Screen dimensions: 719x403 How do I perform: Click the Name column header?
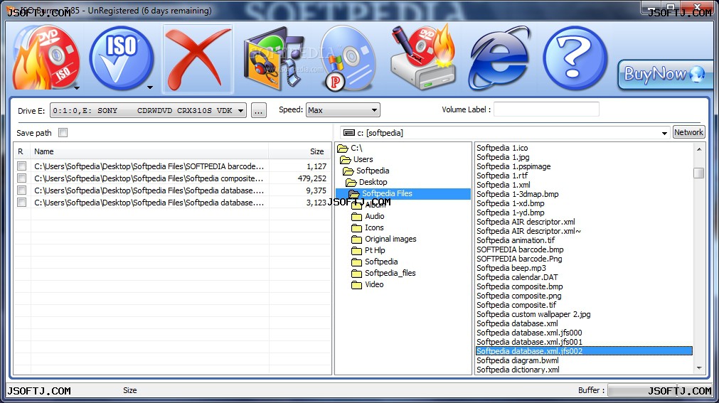[x=149, y=151]
